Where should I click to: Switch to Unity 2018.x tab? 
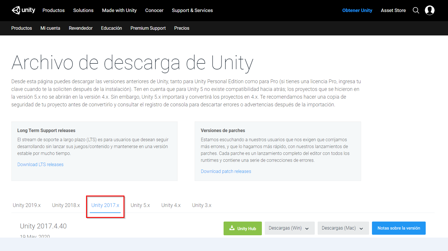pos(66,205)
